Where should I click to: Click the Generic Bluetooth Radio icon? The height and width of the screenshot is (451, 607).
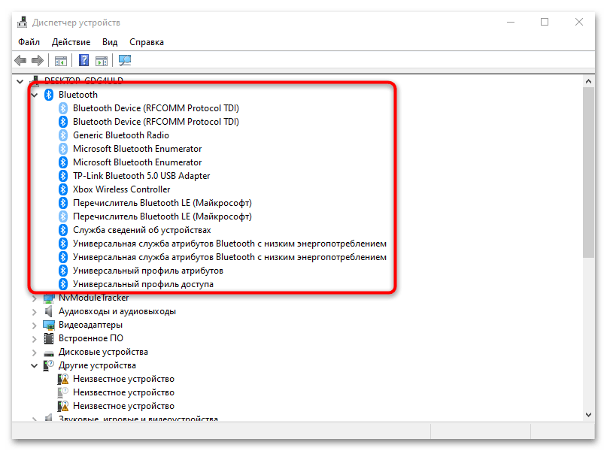coord(63,135)
